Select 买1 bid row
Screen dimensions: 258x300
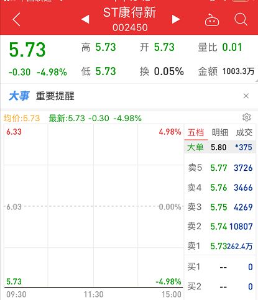click(220, 267)
